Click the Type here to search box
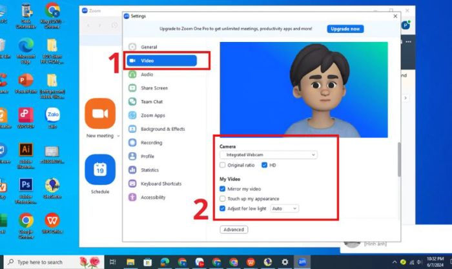 [54, 262]
